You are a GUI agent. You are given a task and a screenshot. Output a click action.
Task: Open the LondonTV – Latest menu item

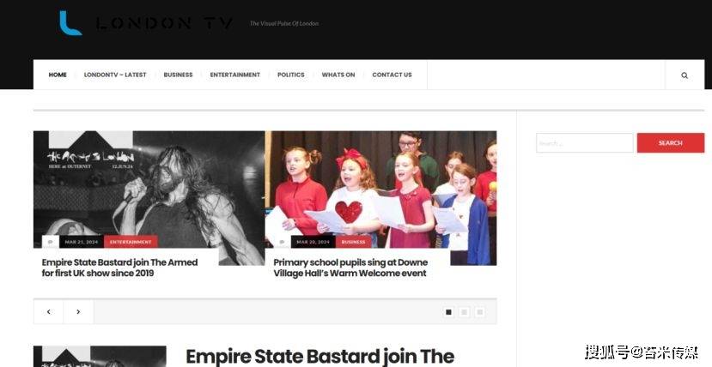(x=115, y=75)
